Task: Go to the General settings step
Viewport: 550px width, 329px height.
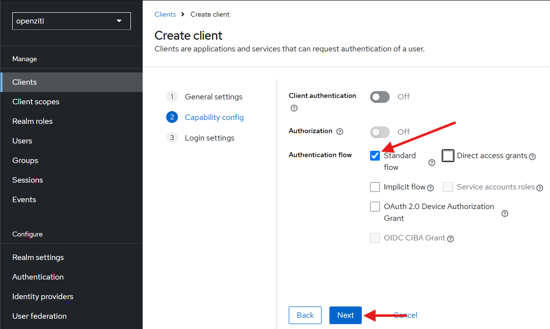Action: coord(213,96)
